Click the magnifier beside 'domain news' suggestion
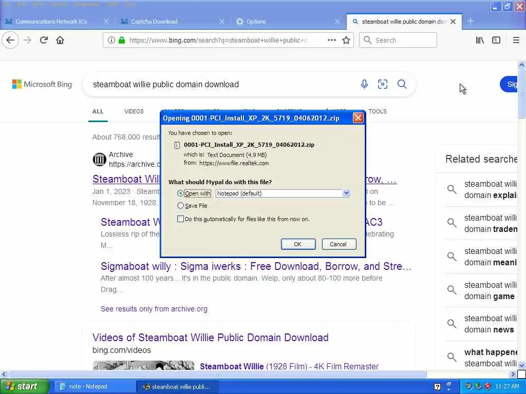Image resolution: width=526 pixels, height=394 pixels. pos(452,324)
